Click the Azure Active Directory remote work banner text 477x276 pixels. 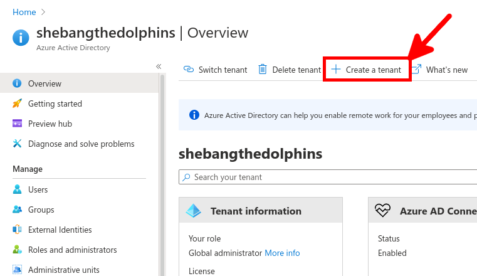tap(340, 115)
